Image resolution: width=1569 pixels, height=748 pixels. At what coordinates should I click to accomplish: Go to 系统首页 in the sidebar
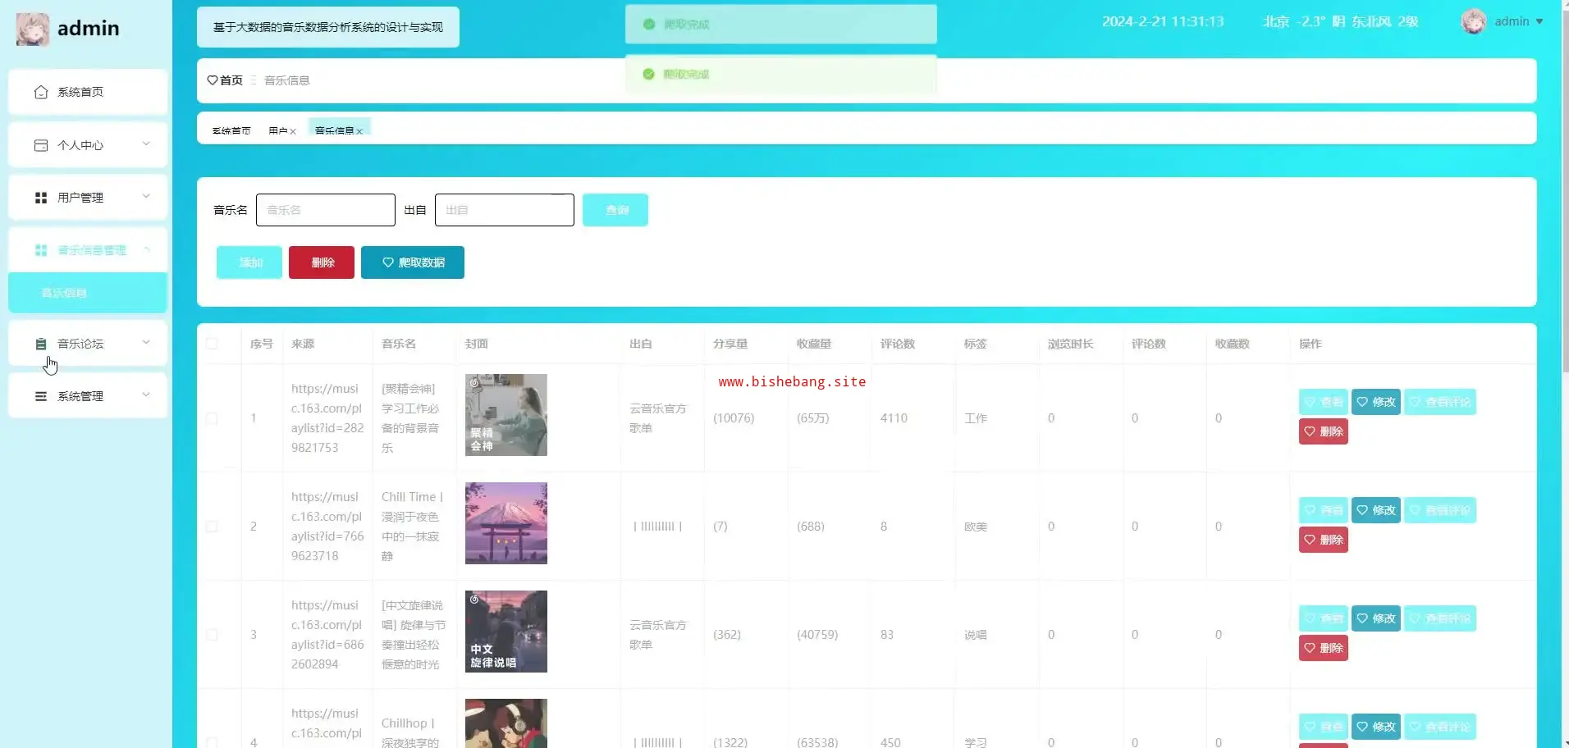pyautogui.click(x=88, y=92)
